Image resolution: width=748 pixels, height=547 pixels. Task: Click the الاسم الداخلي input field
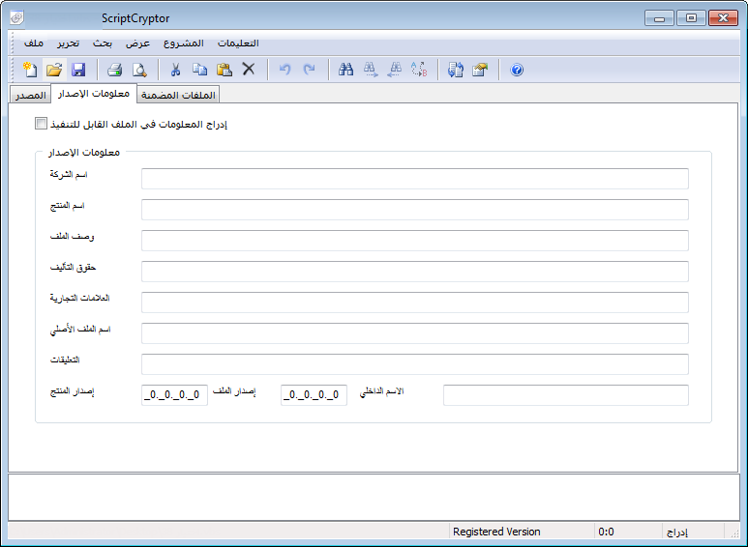pyautogui.click(x=566, y=395)
